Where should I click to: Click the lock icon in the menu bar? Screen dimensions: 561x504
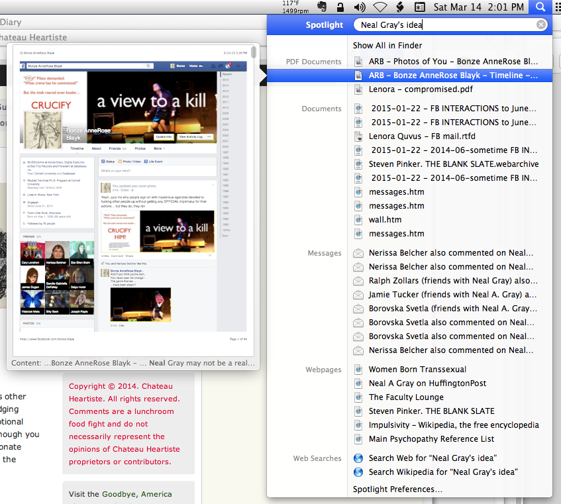coord(340,7)
